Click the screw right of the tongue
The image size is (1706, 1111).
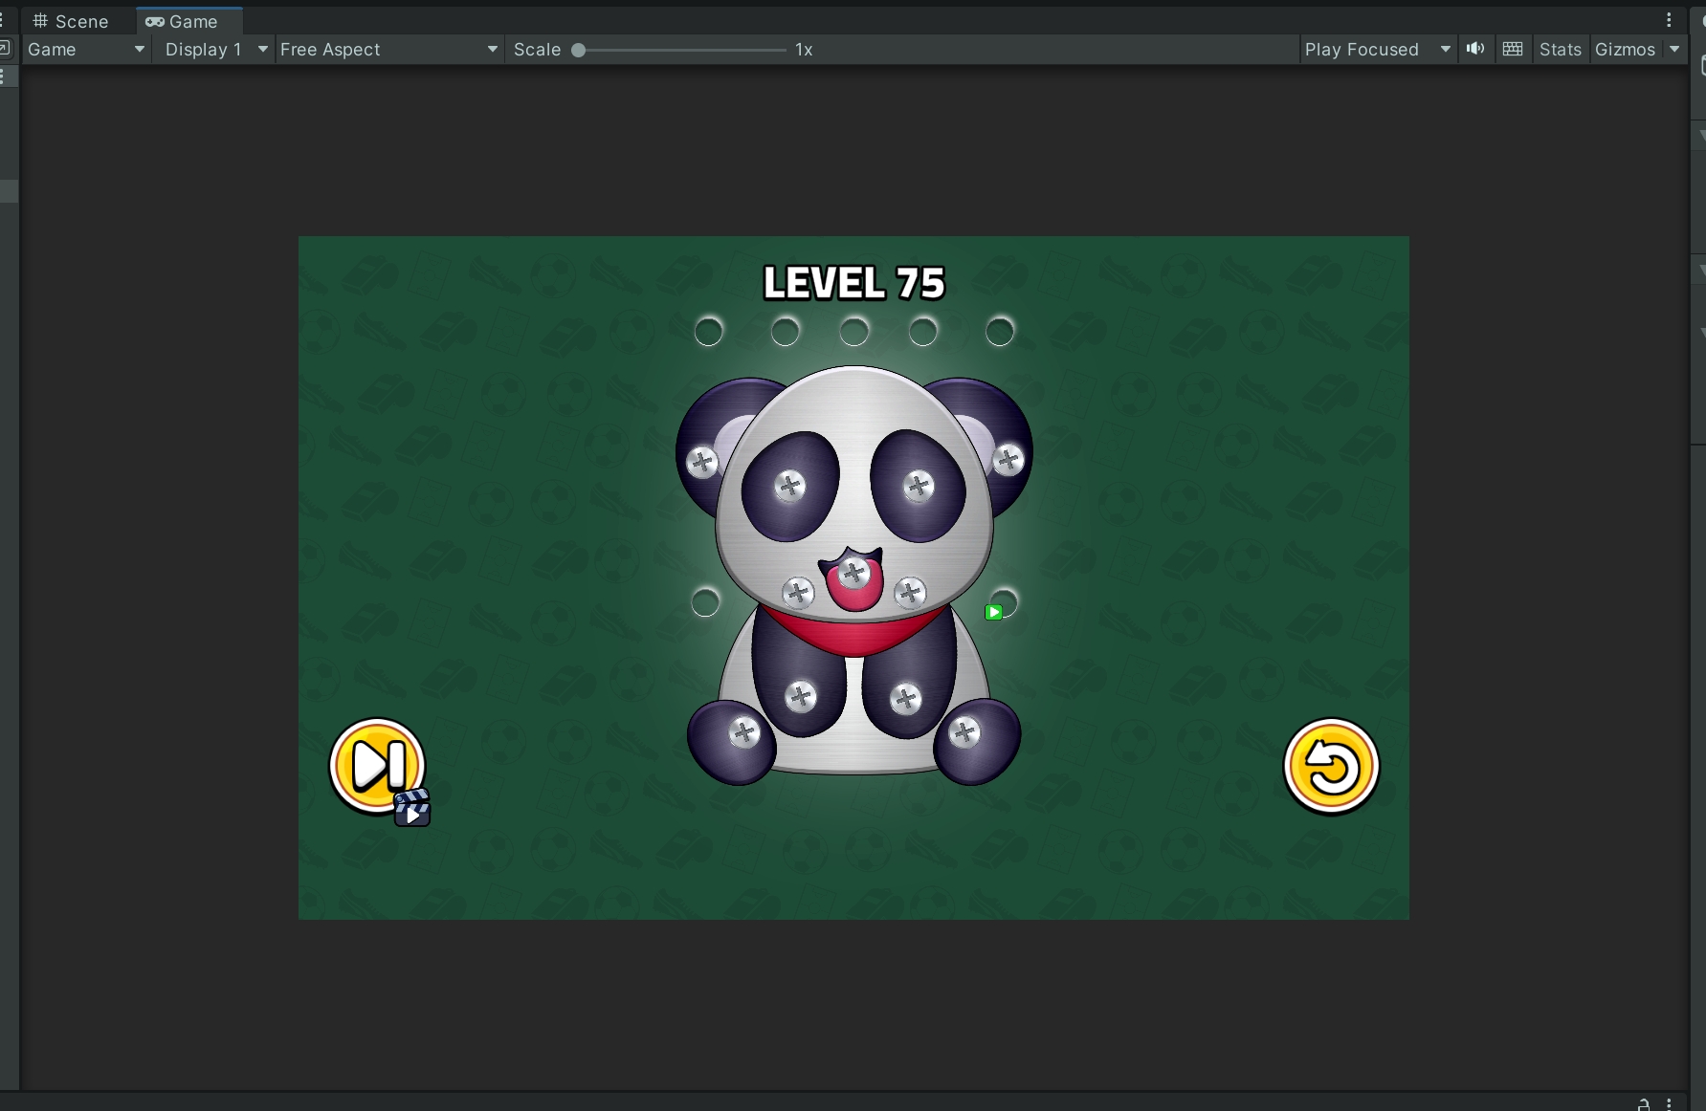pos(910,593)
